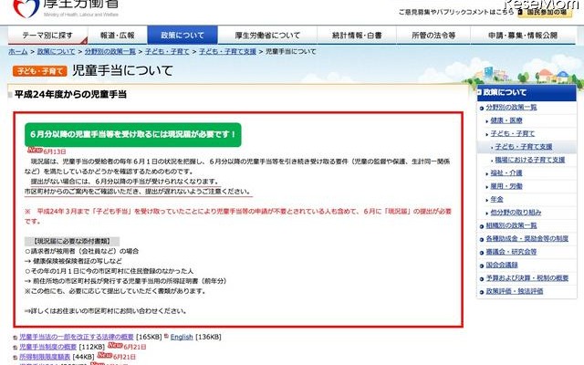584x365 pixels.
Task: Click the New badge beside 6月21日 on 児童手当制度の概要
Action: pyautogui.click(x=115, y=345)
